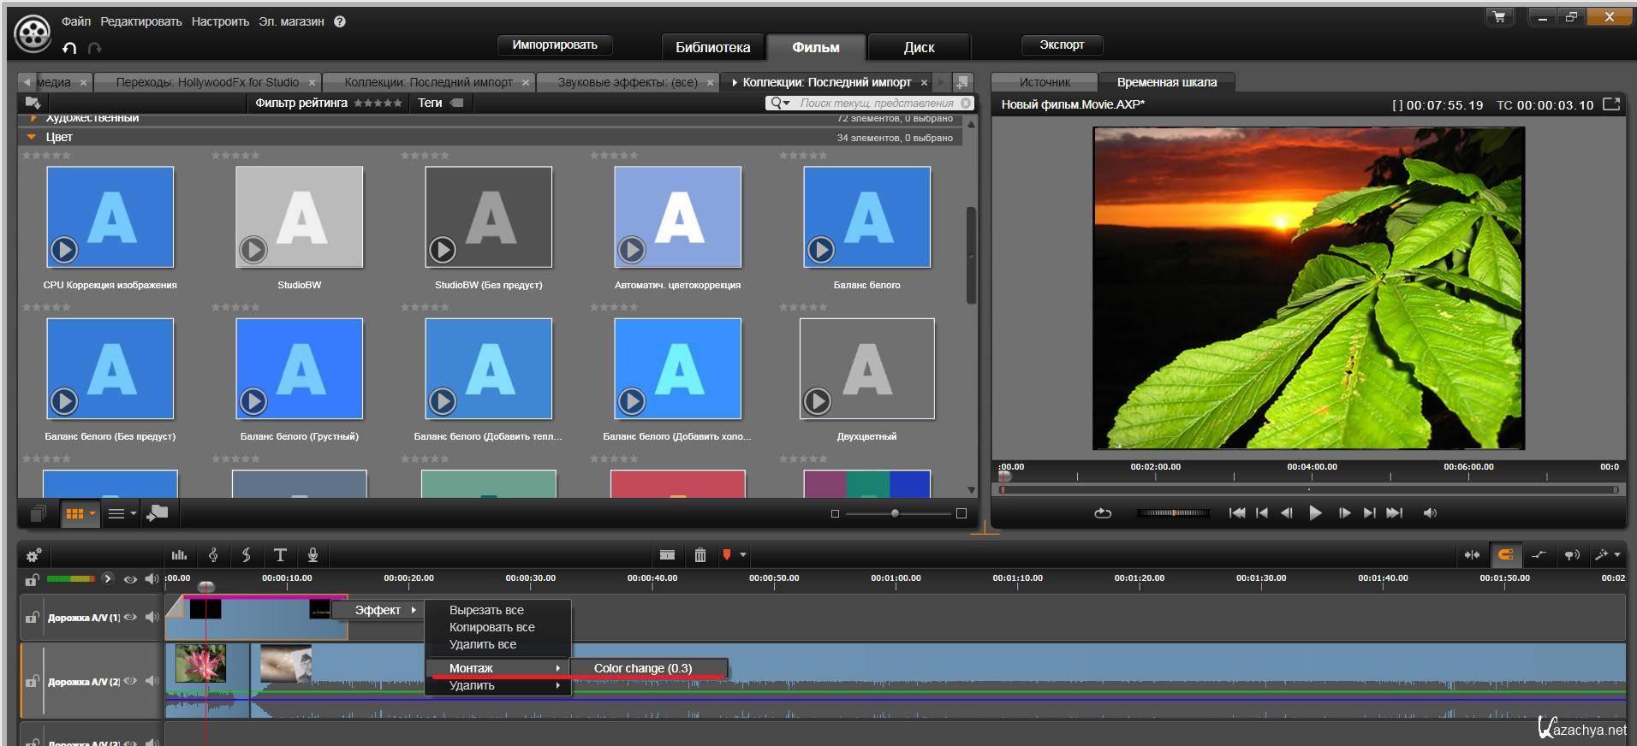Screen dimensions: 1637x746
Task: Open the Файл menu
Action: coord(76,21)
